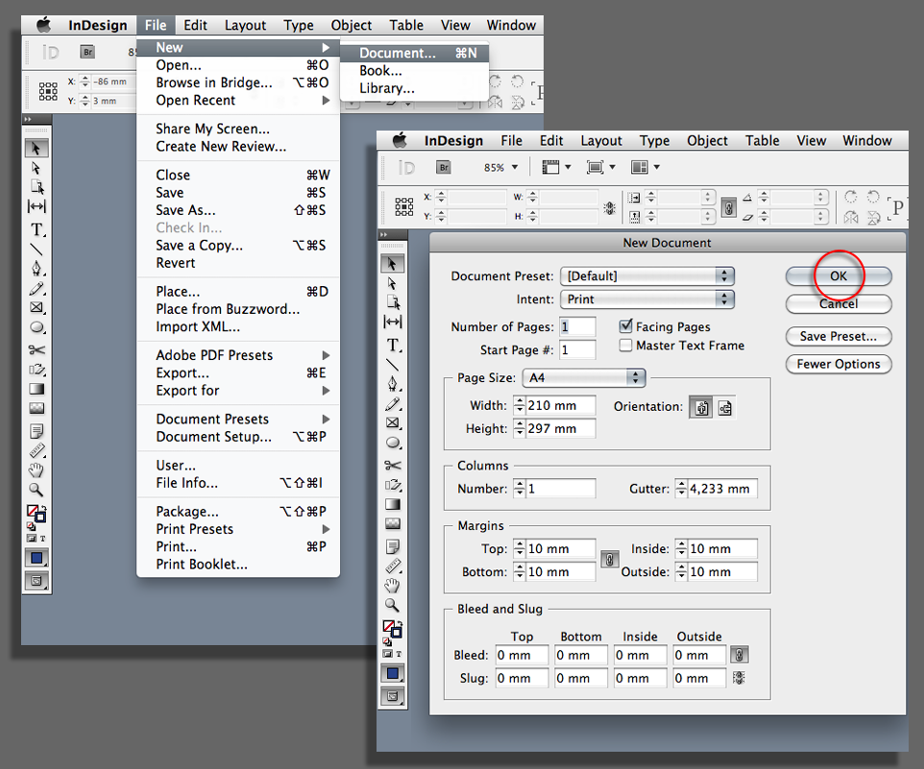Choose Library... from the New submenu
This screenshot has width=924, height=769.
point(415,88)
